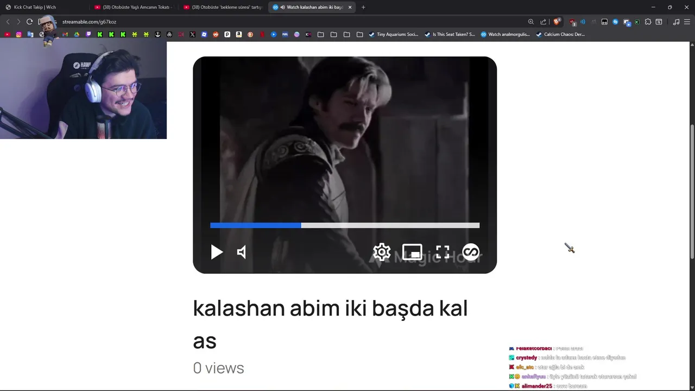Click the music note media control icon

(x=676, y=22)
